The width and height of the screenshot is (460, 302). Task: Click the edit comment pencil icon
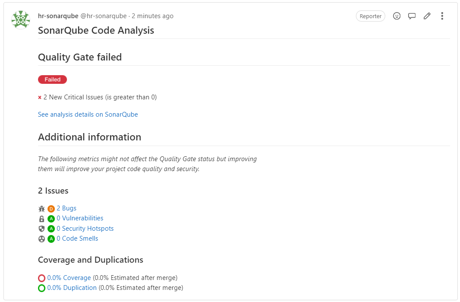[x=427, y=16]
